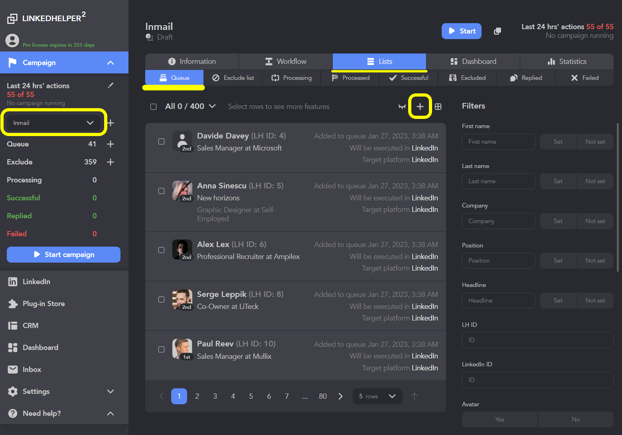Screen dimensions: 622x435
Task: Open the Processed sub-tab
Action: point(350,78)
